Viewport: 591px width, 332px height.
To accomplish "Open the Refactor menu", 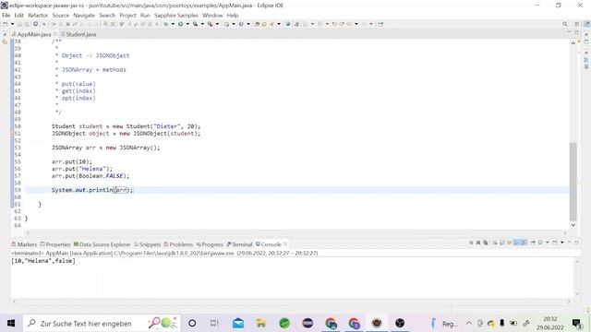I will pyautogui.click(x=38, y=15).
